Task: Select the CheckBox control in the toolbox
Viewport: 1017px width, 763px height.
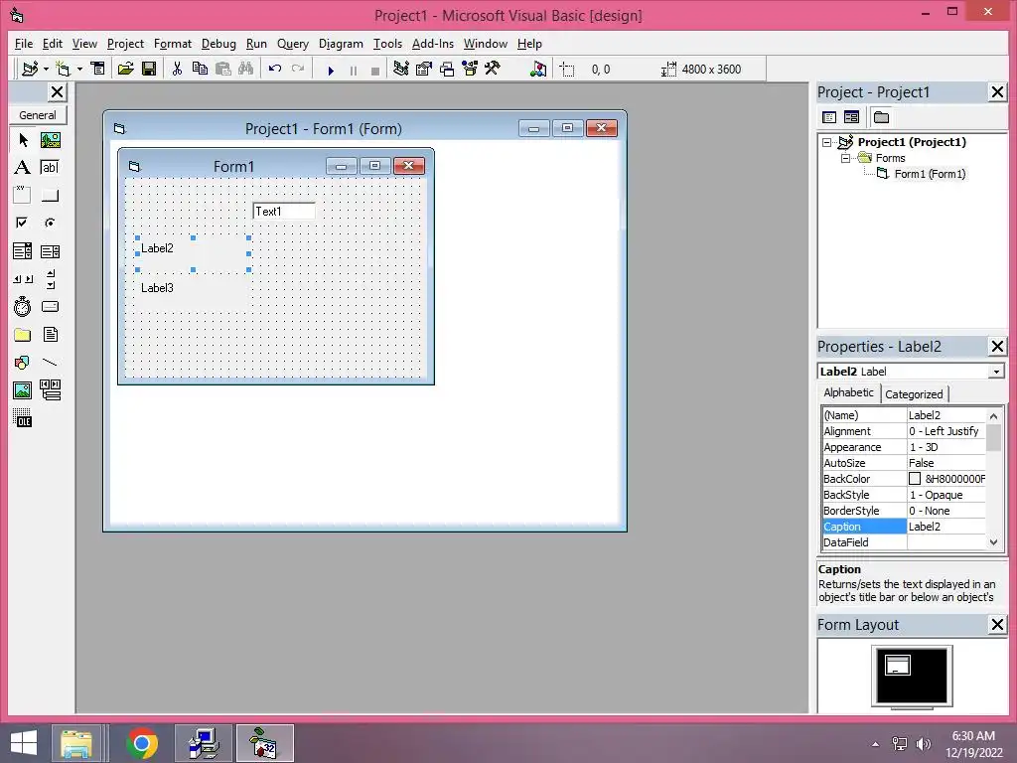Action: 23,223
